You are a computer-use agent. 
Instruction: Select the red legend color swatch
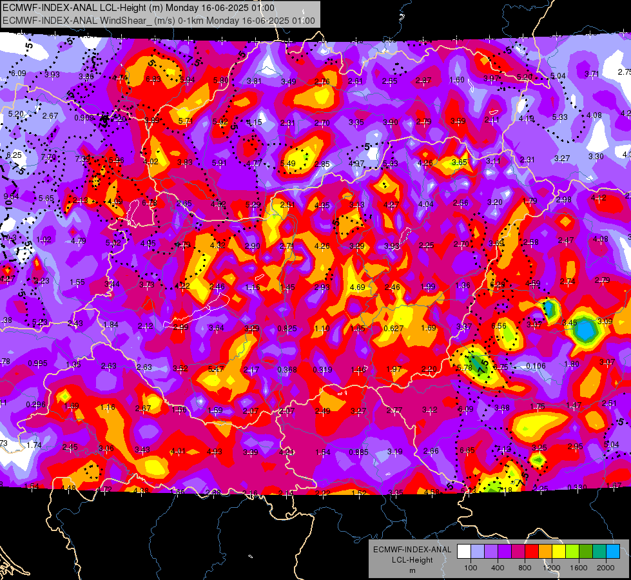pos(532,552)
